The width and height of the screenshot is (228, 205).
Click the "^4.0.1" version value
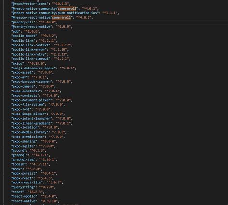tap(89, 8)
